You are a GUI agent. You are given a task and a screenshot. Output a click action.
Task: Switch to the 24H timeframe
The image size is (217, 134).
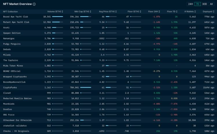[x=190, y=4]
